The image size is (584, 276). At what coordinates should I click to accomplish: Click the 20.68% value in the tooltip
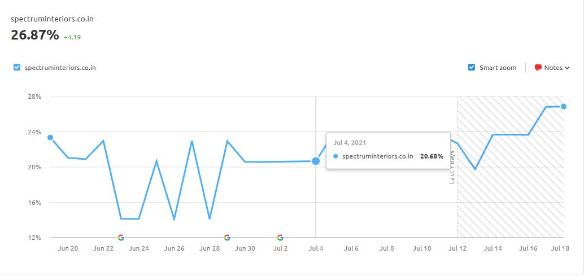click(432, 156)
